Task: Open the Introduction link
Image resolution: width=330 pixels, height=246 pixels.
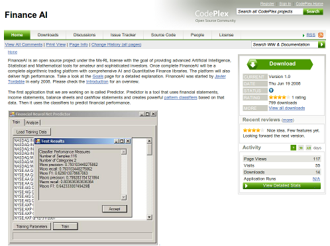Action: (x=97, y=82)
